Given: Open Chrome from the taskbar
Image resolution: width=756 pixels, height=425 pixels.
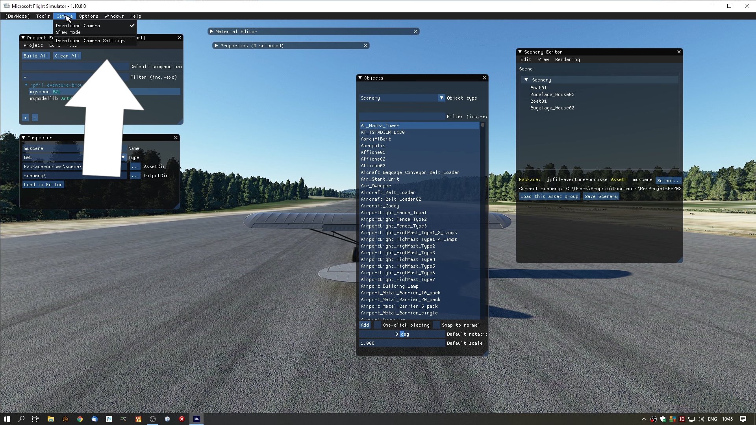Looking at the screenshot, I should (x=80, y=419).
